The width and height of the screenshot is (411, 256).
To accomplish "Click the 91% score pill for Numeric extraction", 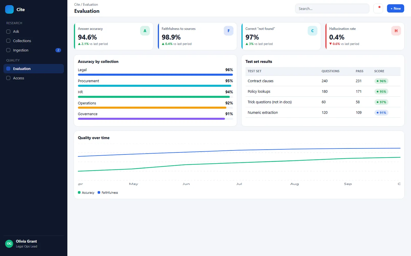I will (381, 113).
